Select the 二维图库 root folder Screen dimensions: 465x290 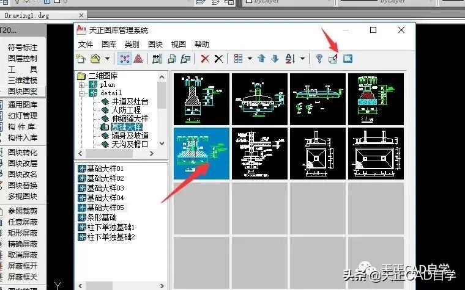[103, 76]
